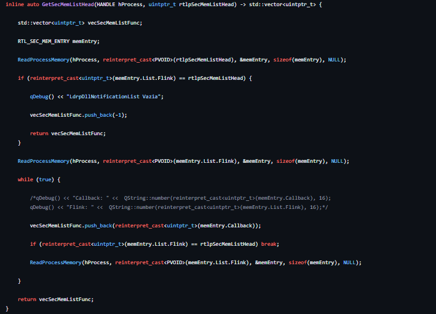Click the string "LdrpDllNotificationList Vazia"
Viewport: 436px width, 314px height.
point(113,96)
